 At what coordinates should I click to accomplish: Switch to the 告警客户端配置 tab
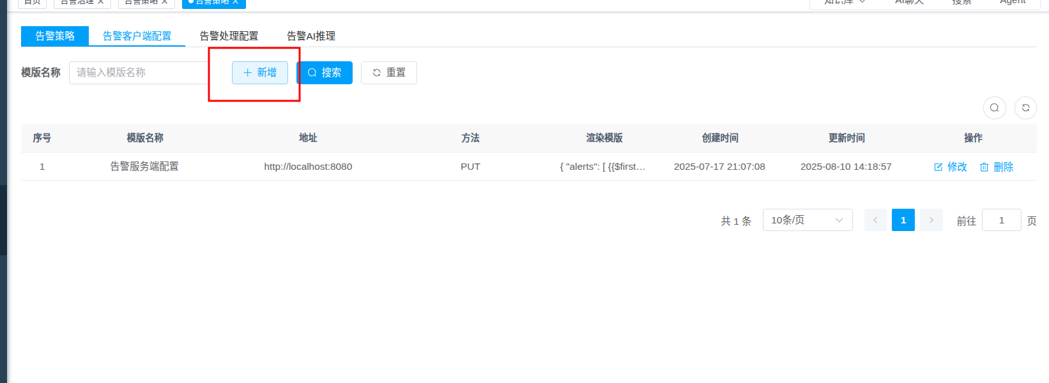(x=137, y=36)
